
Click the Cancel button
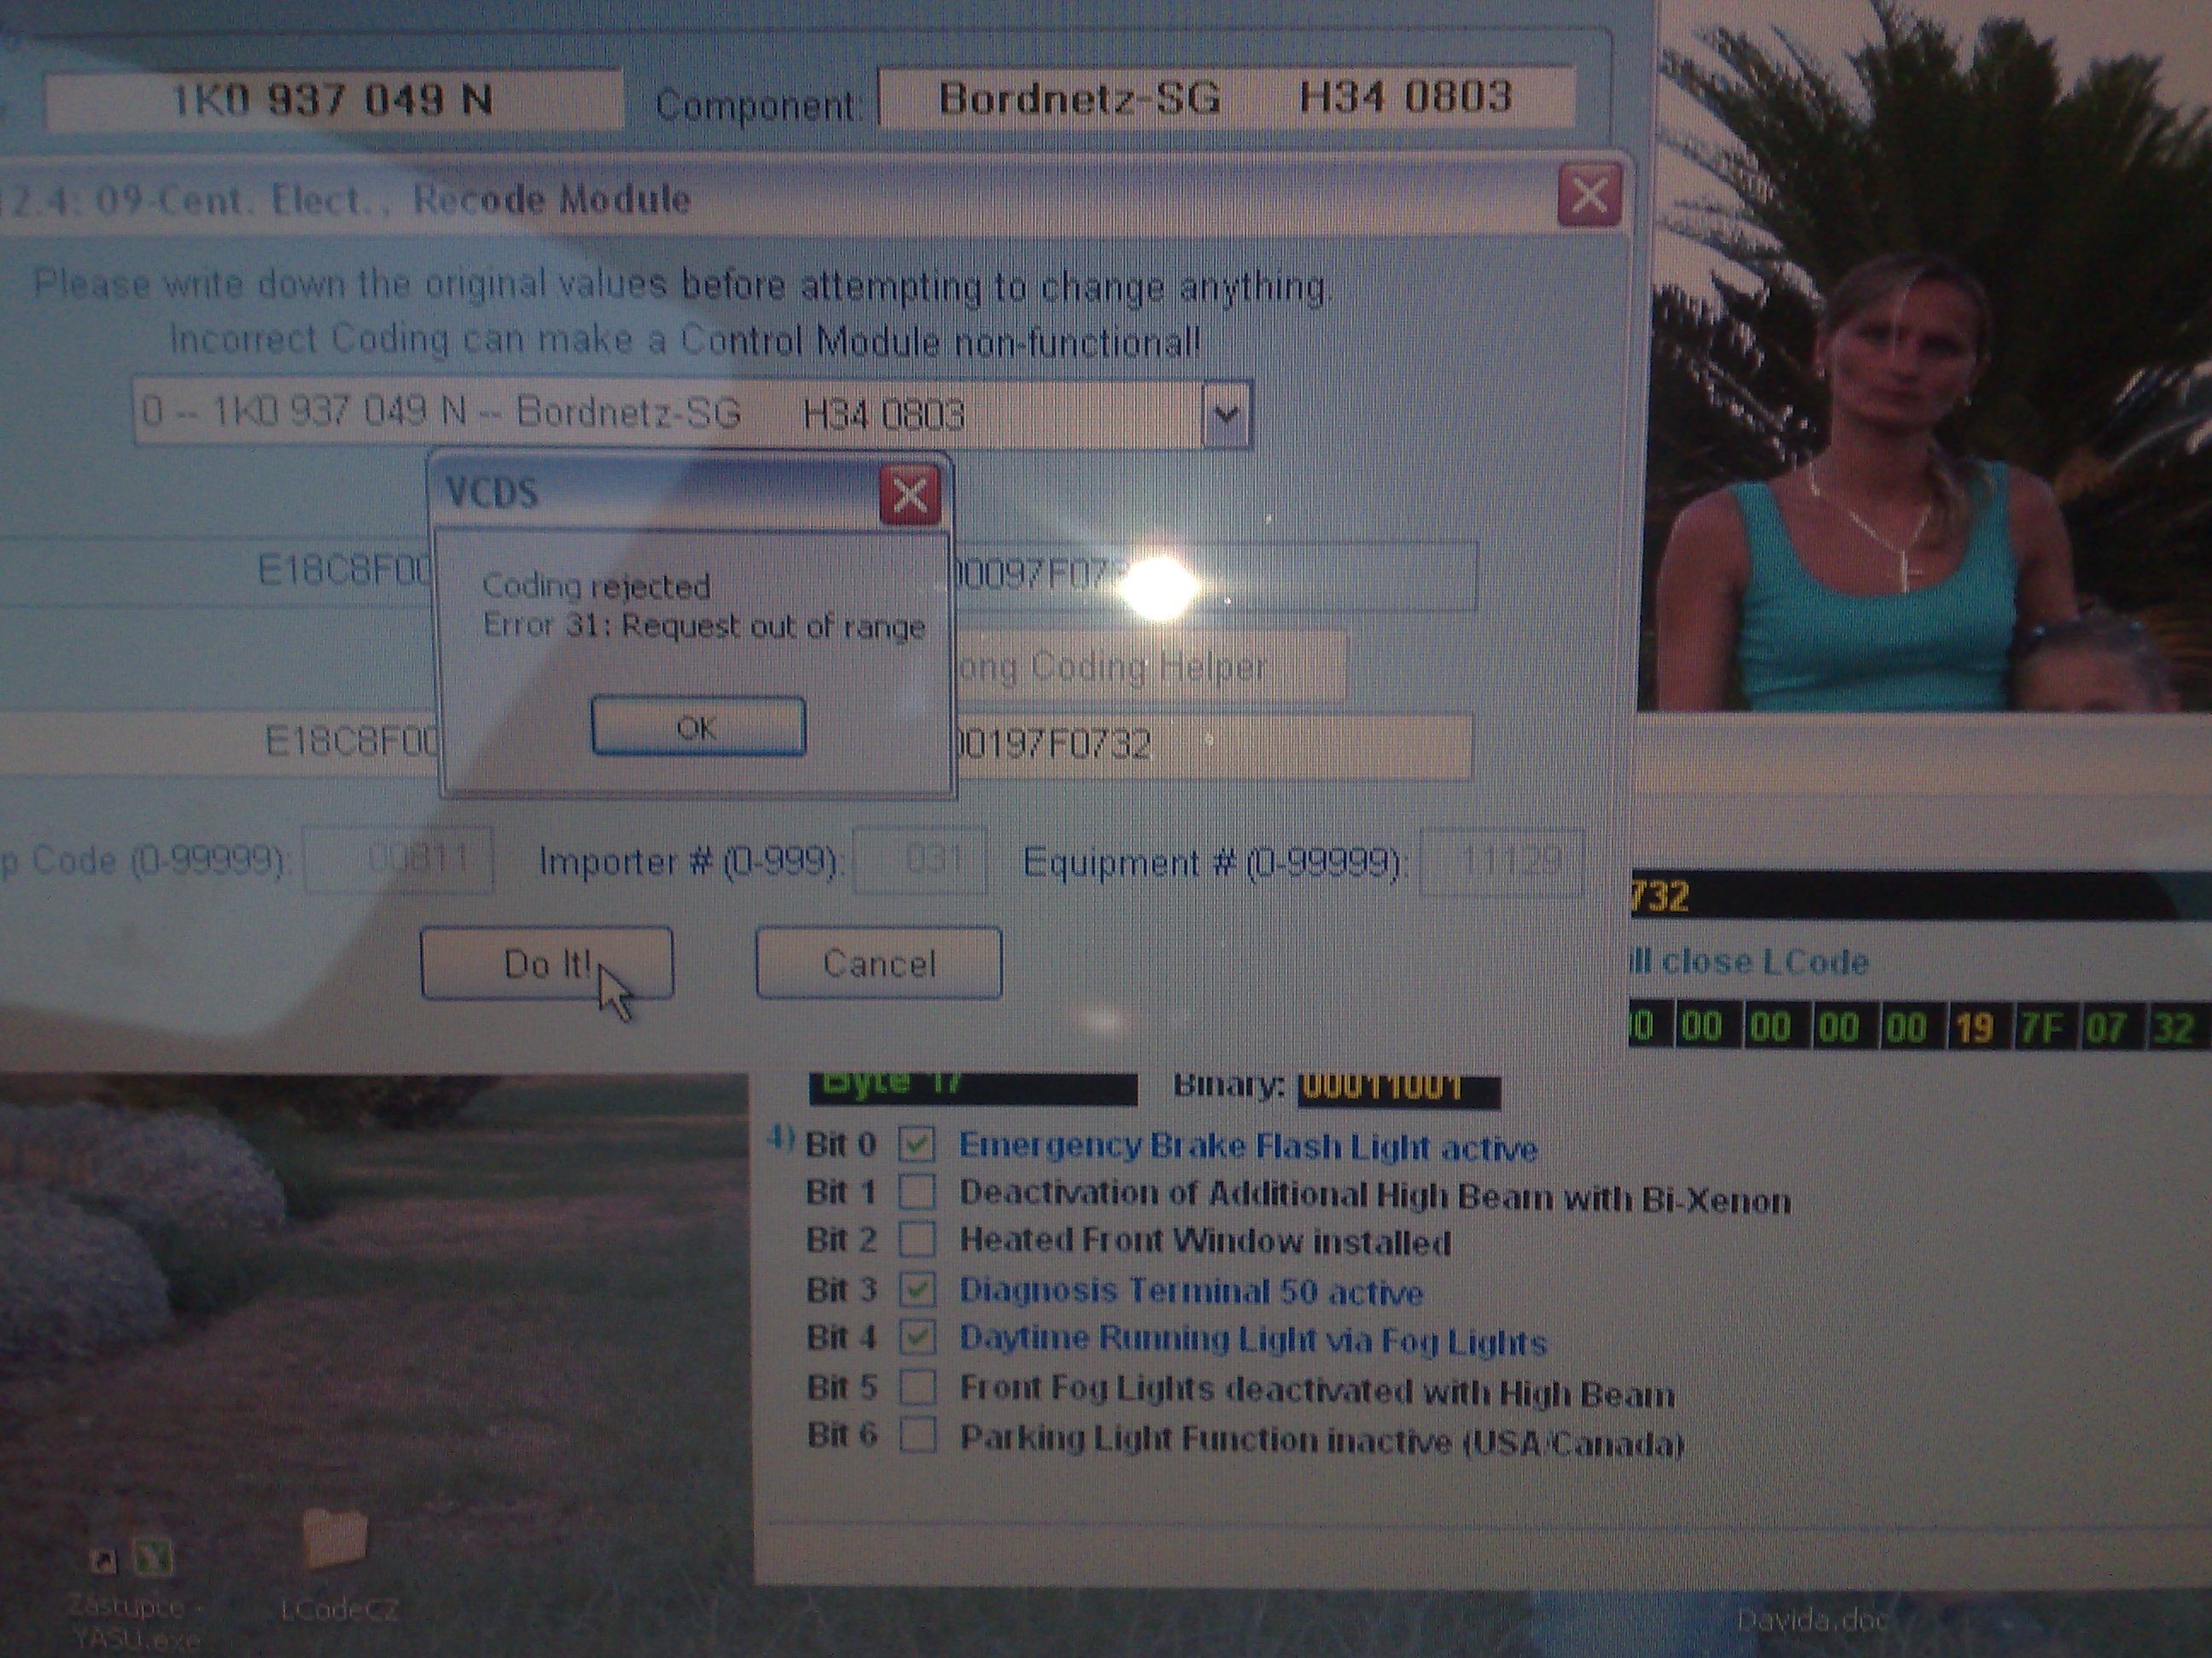click(878, 964)
